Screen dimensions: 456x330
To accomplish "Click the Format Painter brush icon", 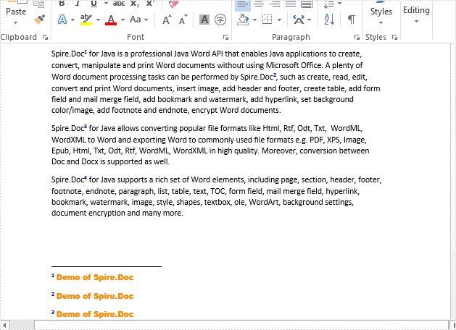I will (39, 20).
